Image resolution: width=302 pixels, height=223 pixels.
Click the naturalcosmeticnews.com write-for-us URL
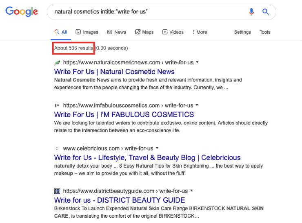click(x=128, y=63)
